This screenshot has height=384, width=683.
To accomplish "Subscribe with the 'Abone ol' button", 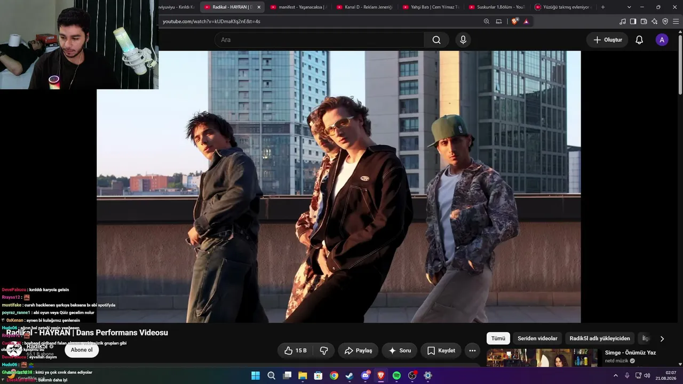I will click(x=82, y=350).
